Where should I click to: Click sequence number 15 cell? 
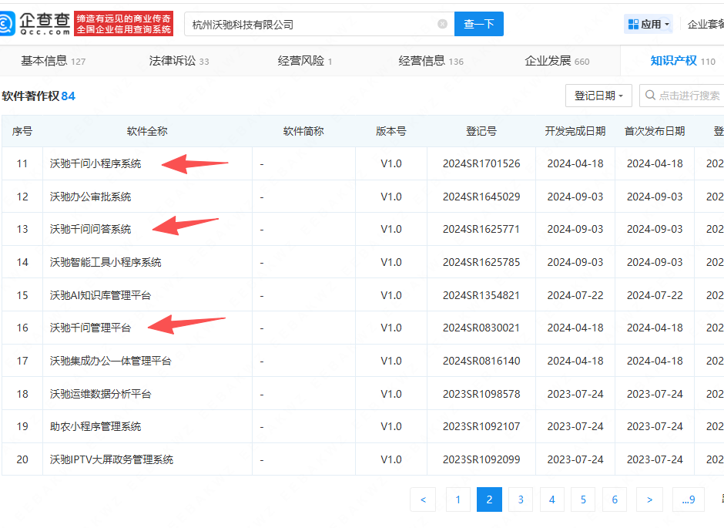click(22, 295)
